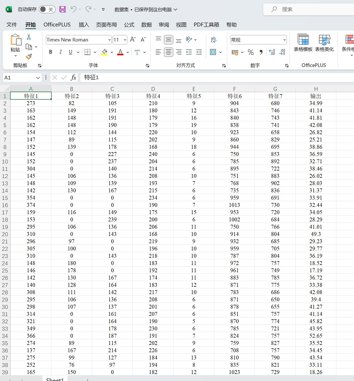This screenshot has width=354, height=381.
Task: Expand the 字体 group dialog launcher
Action: [147, 66]
